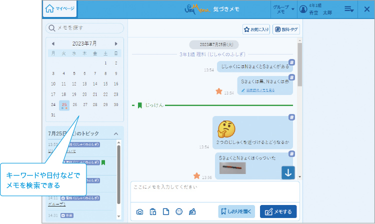The image size is (375, 224).
Task: Click the orange star beside the 13:56 memo
Action: click(x=197, y=175)
